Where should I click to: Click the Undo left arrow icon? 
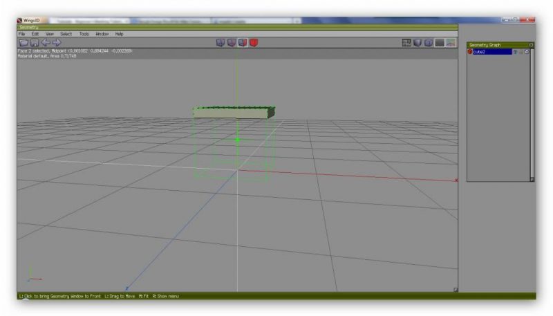pyautogui.click(x=46, y=43)
